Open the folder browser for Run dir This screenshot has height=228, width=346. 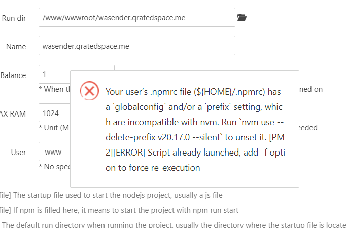tap(241, 18)
